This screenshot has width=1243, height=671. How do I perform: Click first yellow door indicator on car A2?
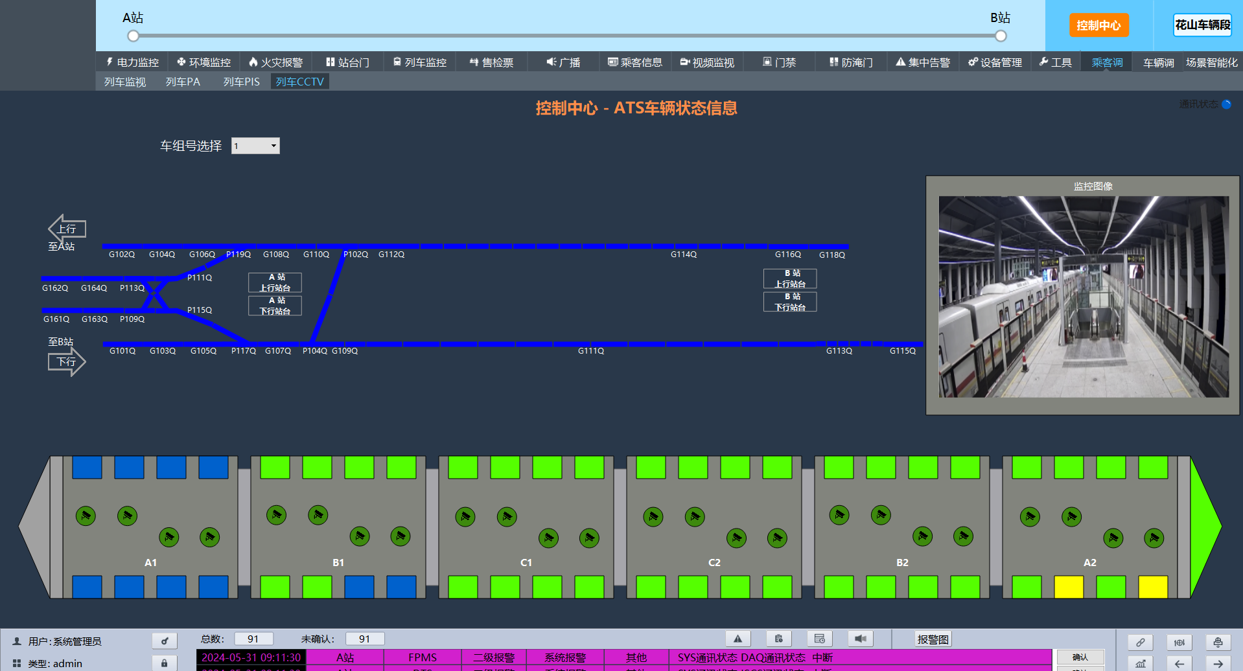(1069, 587)
